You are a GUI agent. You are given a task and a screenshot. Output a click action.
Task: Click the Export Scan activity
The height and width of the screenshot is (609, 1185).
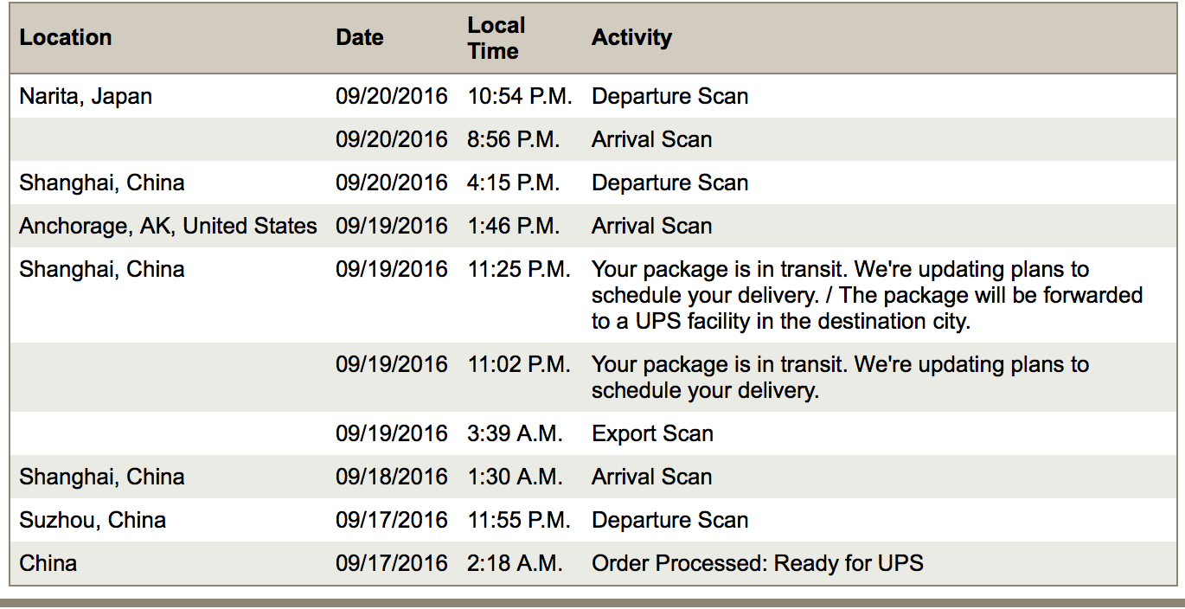[652, 433]
